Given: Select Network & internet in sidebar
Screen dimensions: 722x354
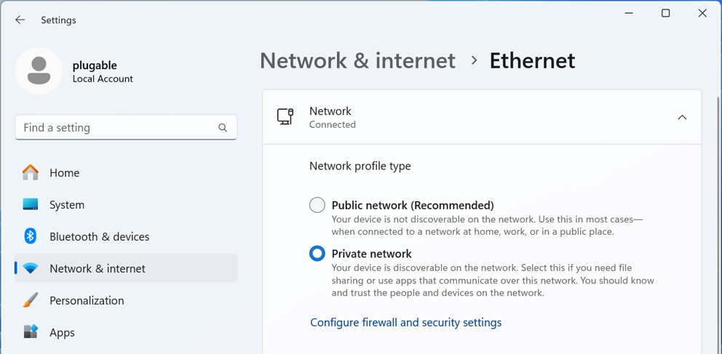Looking at the screenshot, I should (x=98, y=268).
